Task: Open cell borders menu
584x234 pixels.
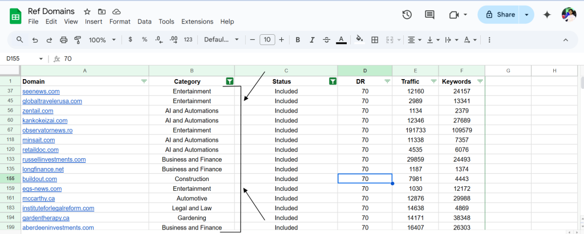Action: click(375, 40)
